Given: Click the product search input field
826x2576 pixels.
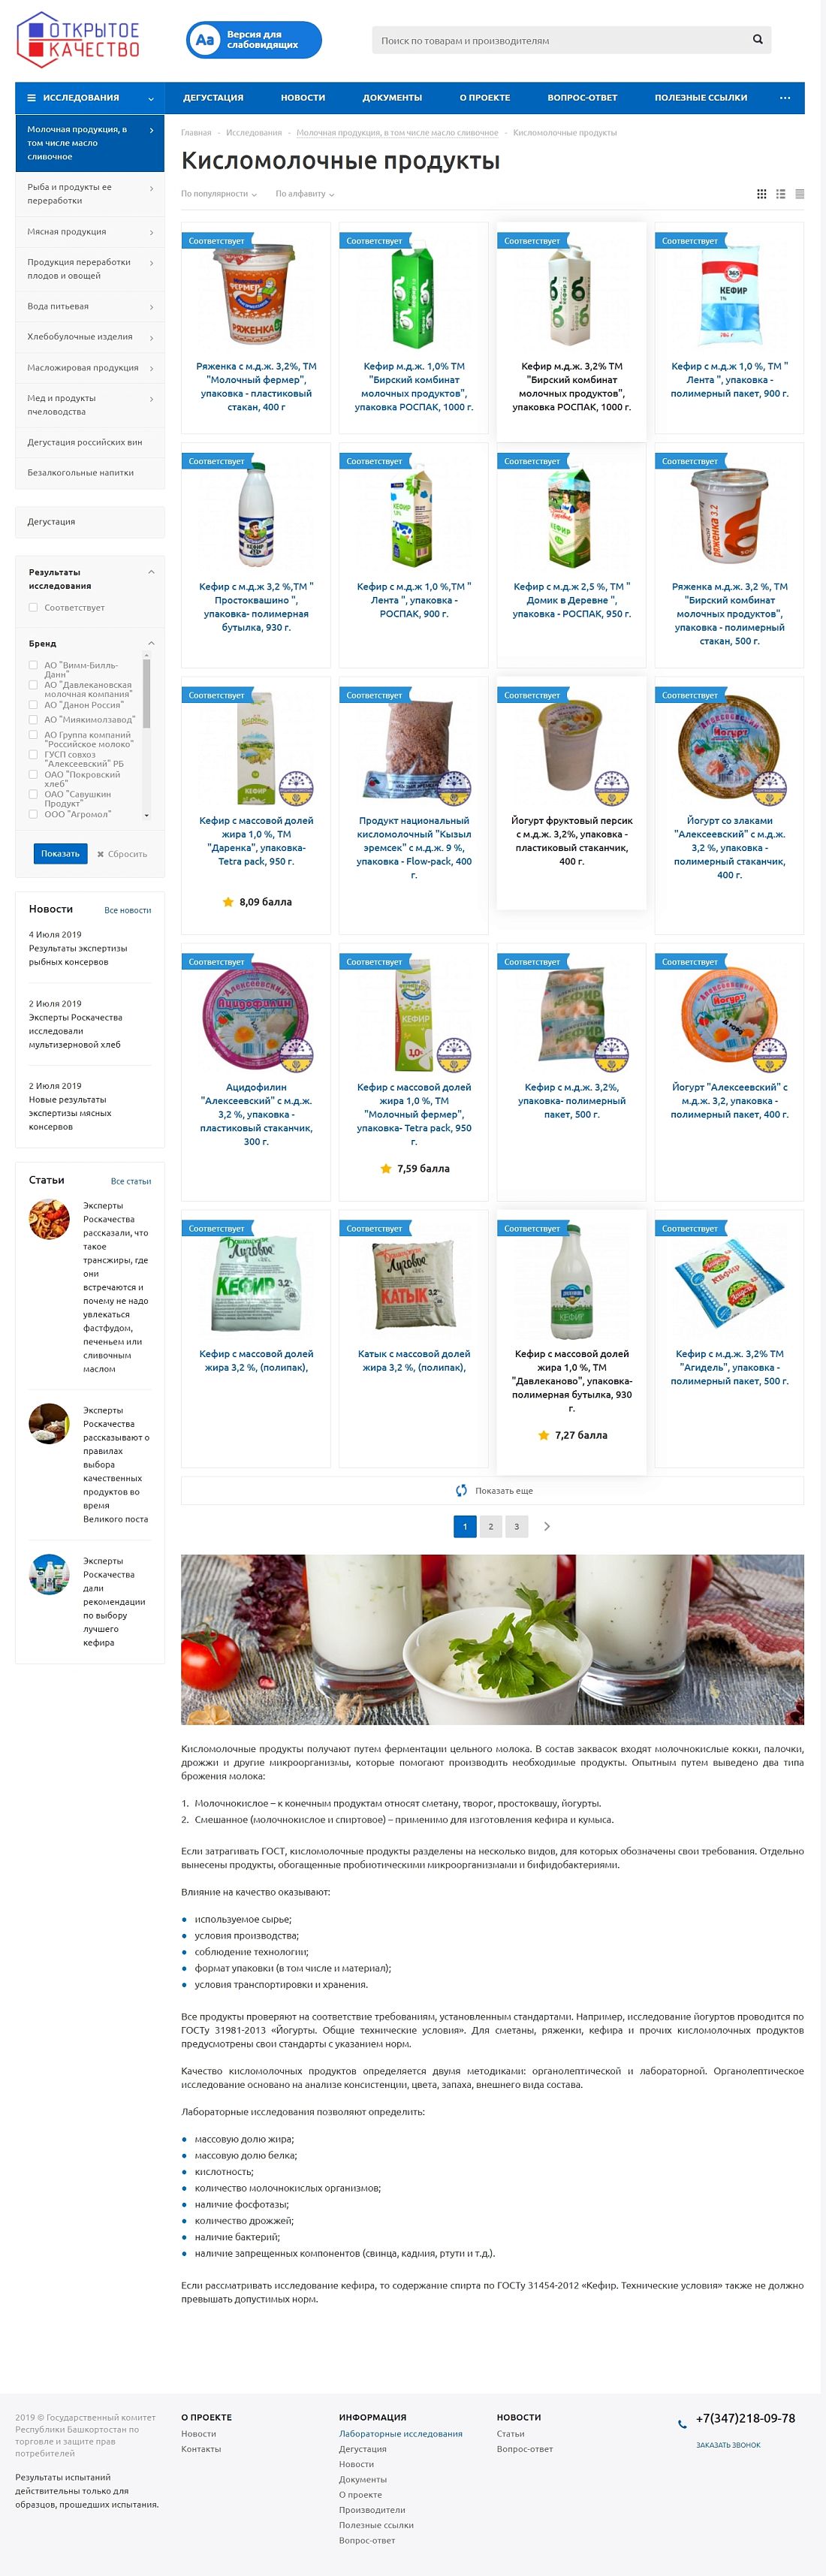Looking at the screenshot, I should [x=560, y=40].
